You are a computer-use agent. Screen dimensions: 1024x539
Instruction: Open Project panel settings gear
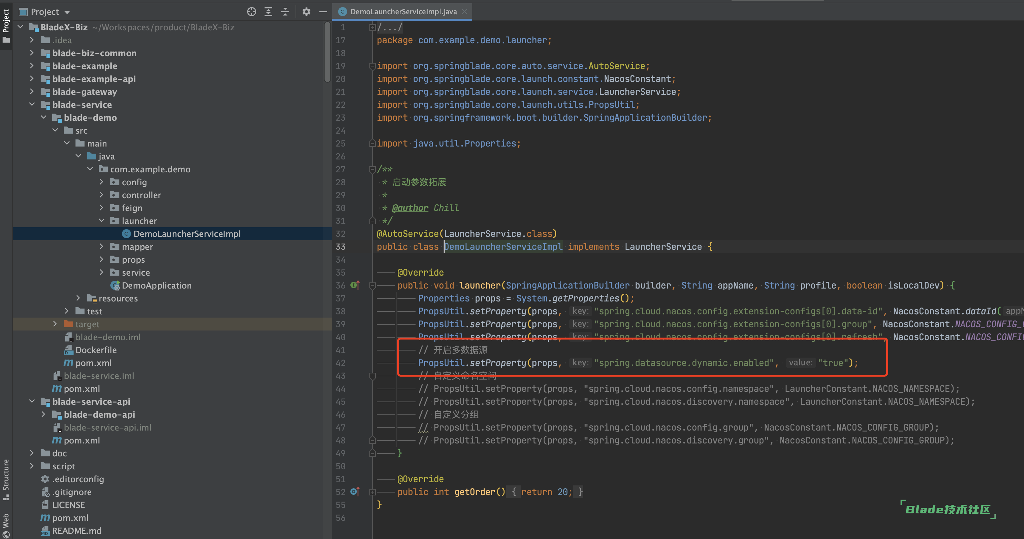click(x=306, y=12)
